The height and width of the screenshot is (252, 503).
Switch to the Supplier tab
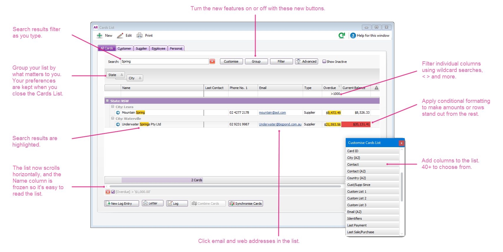141,48
